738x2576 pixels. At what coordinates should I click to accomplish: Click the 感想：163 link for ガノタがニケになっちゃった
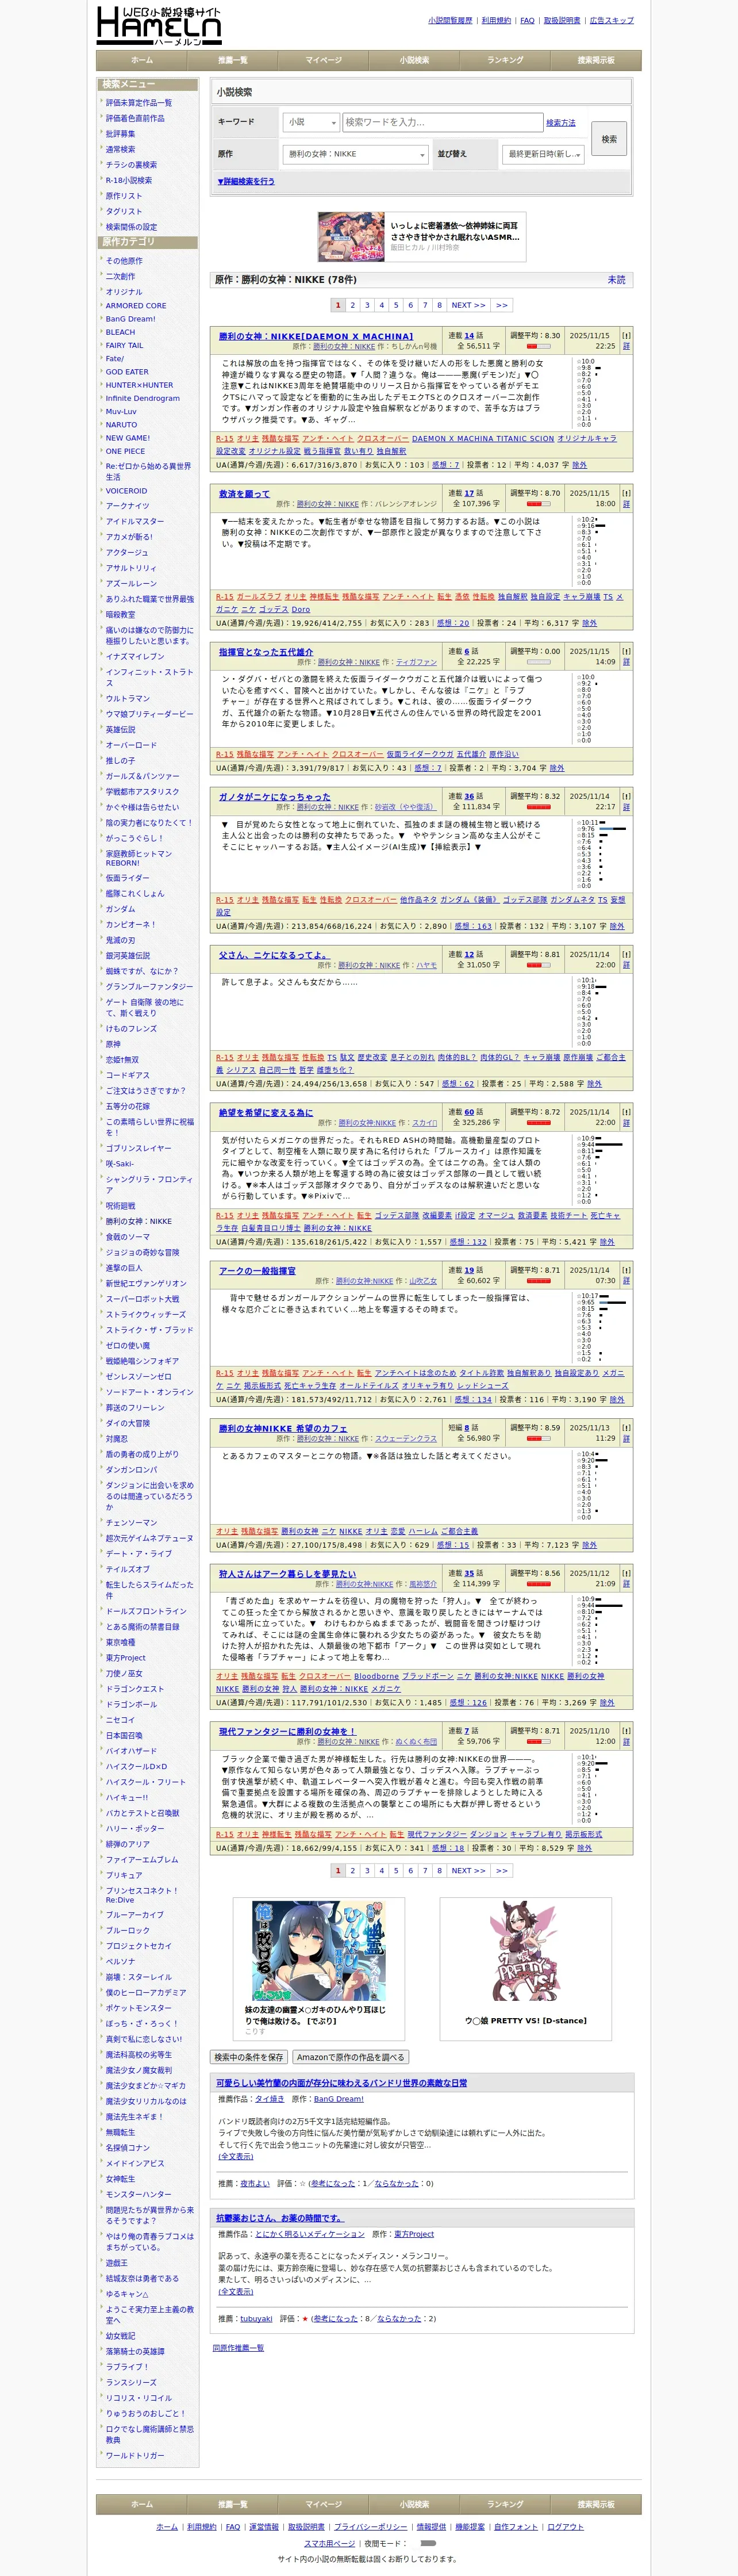click(473, 926)
